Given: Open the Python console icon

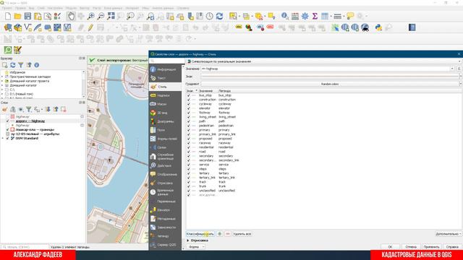Looking at the screenshot, I should tap(378, 27).
